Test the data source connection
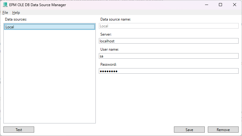This screenshot has height=136, width=242. (19, 130)
